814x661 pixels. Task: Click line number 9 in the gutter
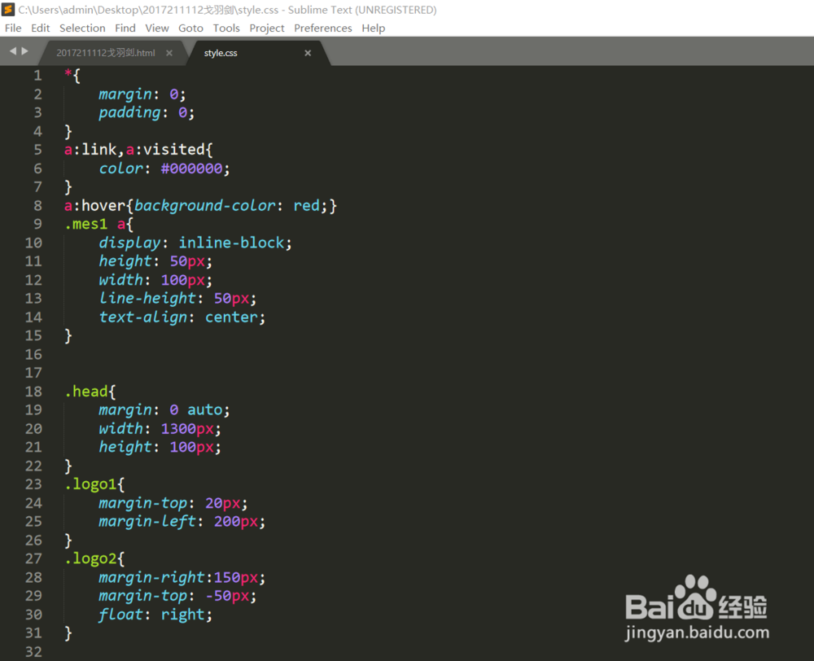(x=38, y=225)
